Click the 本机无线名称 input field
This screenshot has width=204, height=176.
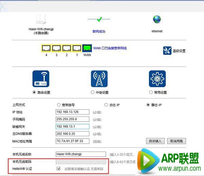click(81, 154)
